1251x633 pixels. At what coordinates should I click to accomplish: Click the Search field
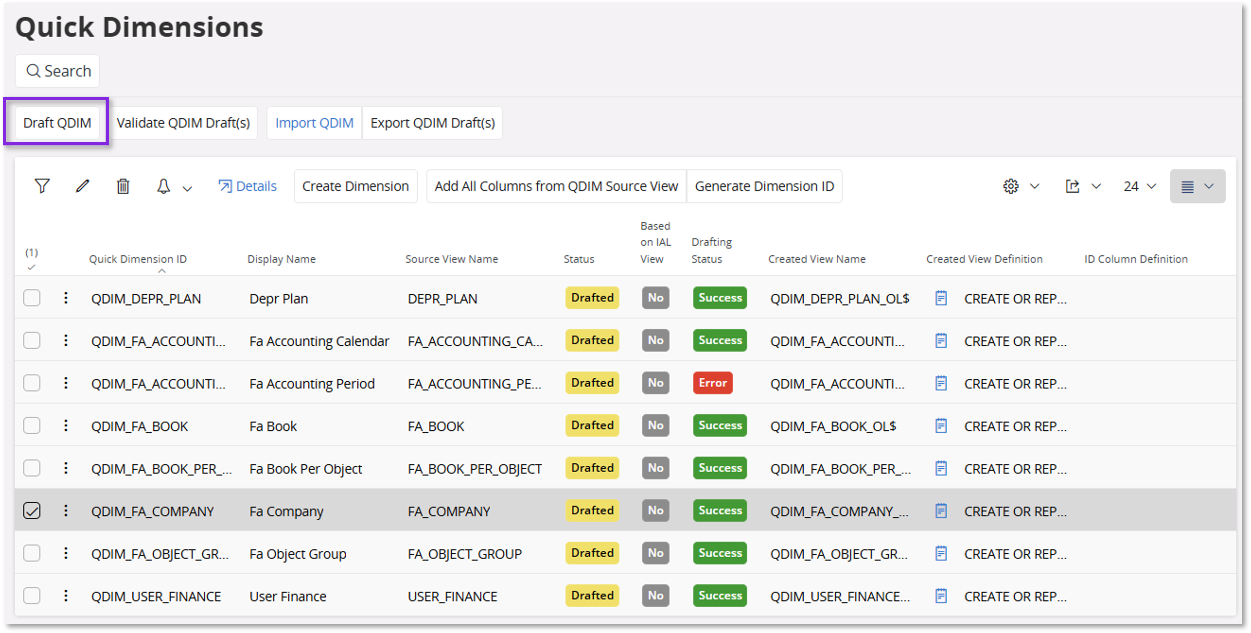coord(57,71)
